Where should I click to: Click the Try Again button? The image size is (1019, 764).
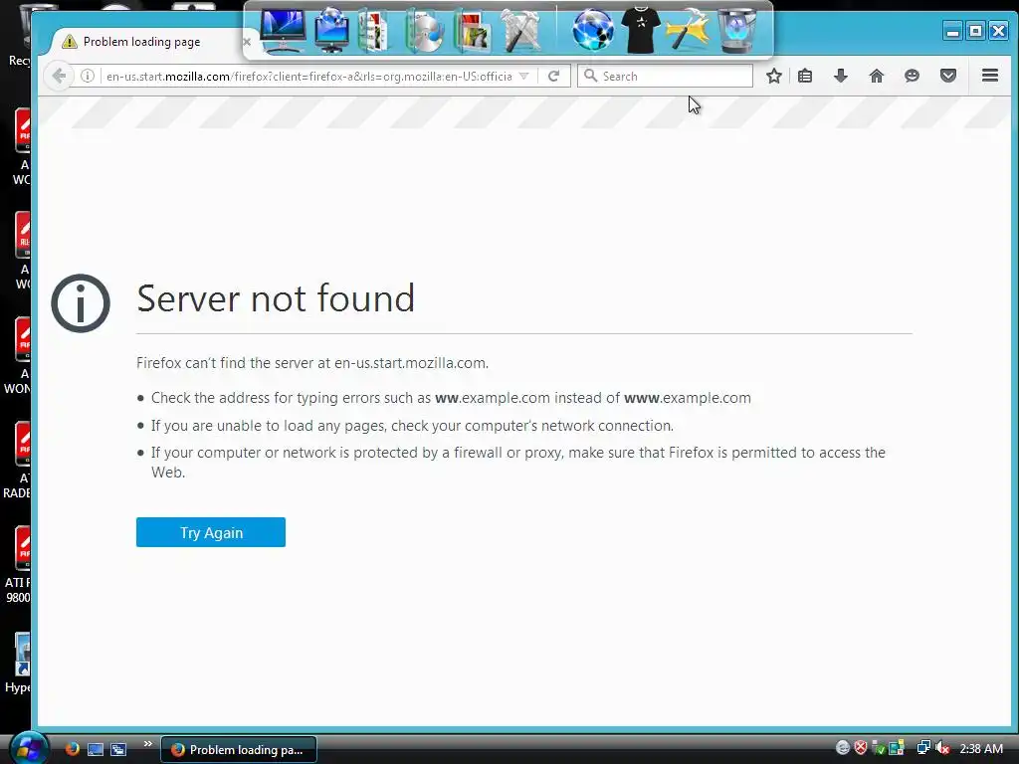click(211, 532)
